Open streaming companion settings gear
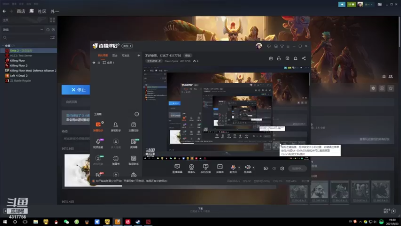 (x=282, y=168)
